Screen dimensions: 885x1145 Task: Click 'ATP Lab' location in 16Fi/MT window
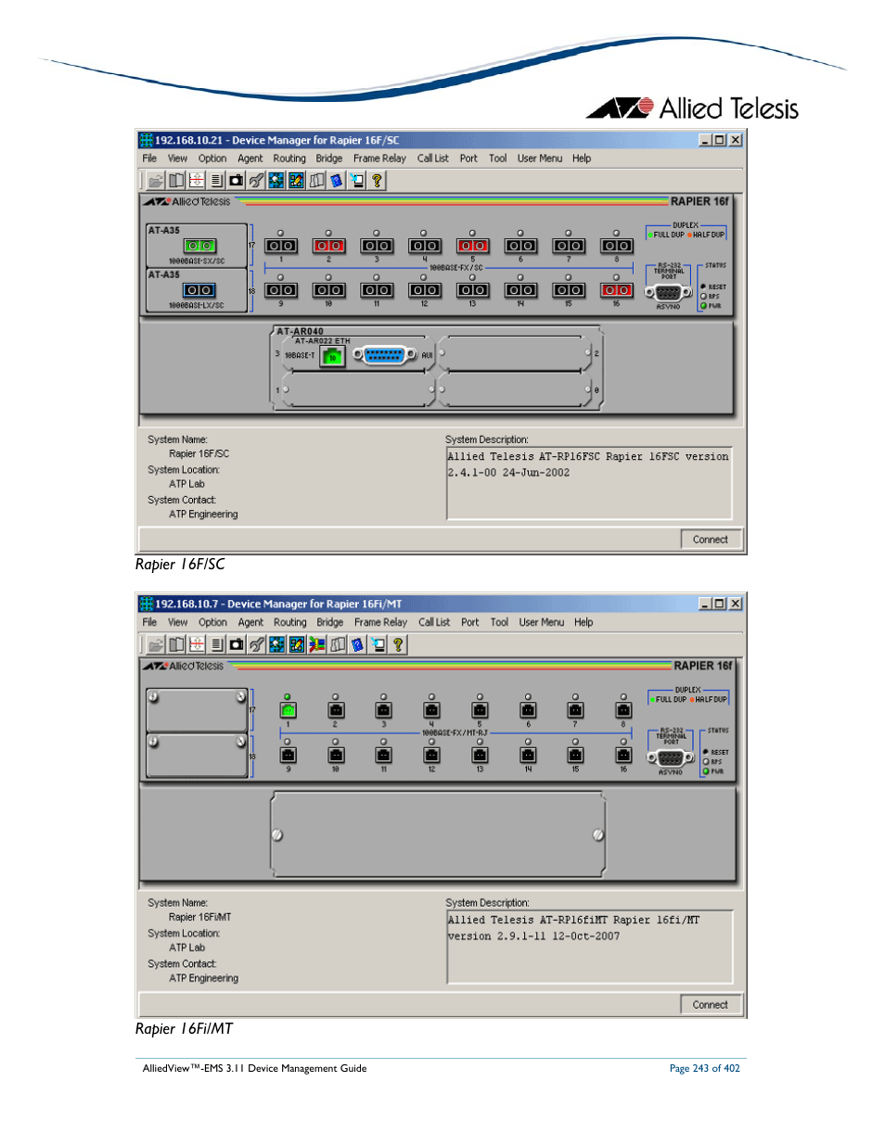point(186,948)
